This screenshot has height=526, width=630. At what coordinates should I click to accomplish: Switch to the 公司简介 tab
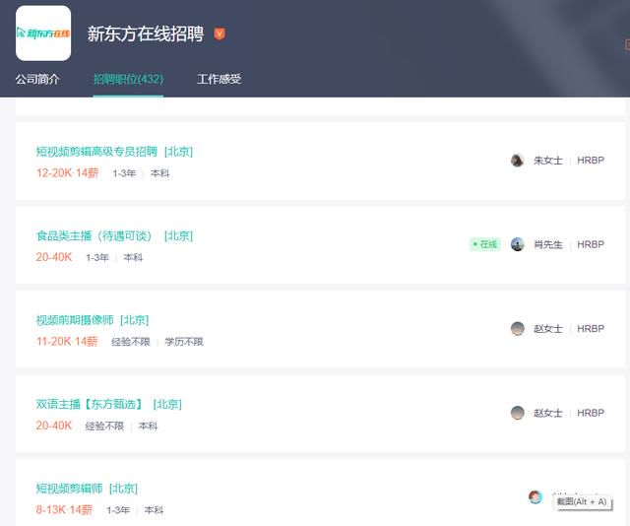pos(37,79)
